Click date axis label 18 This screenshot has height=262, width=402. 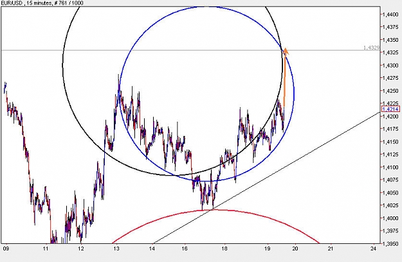tap(224, 248)
